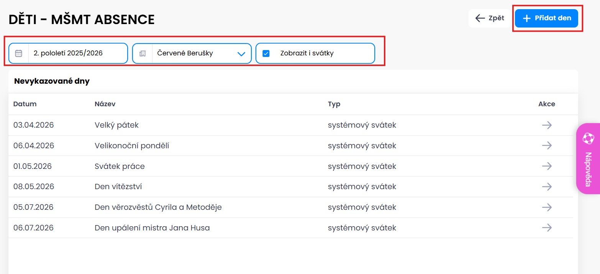The height and width of the screenshot is (274, 600).
Task: Select the date 03.04.2026
Action: click(34, 125)
